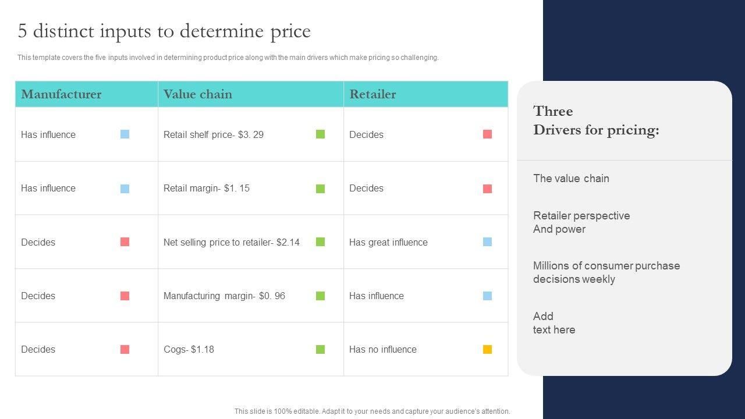Click blue square beside first 'Has influence' manufacturer row
Image resolution: width=745 pixels, height=419 pixels.
click(125, 134)
